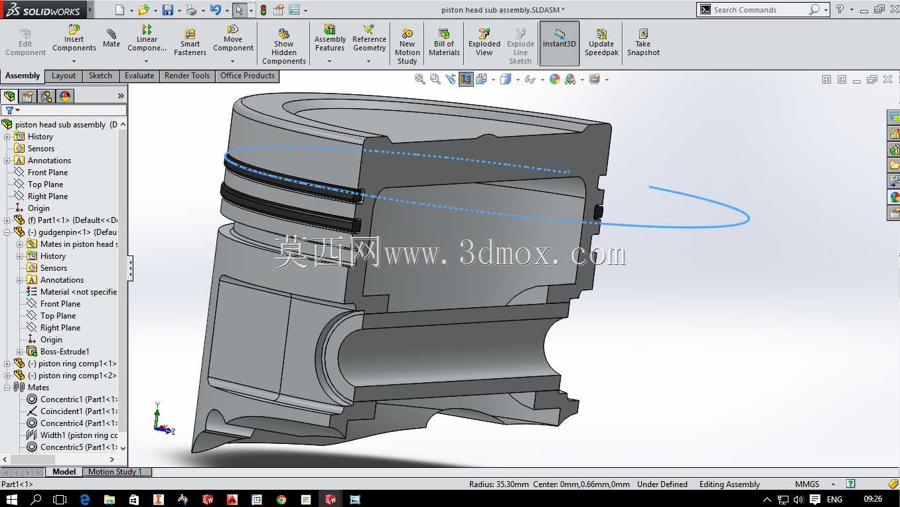The width and height of the screenshot is (900, 507).
Task: Click the Edit Appearance color sphere icon
Action: [x=555, y=79]
